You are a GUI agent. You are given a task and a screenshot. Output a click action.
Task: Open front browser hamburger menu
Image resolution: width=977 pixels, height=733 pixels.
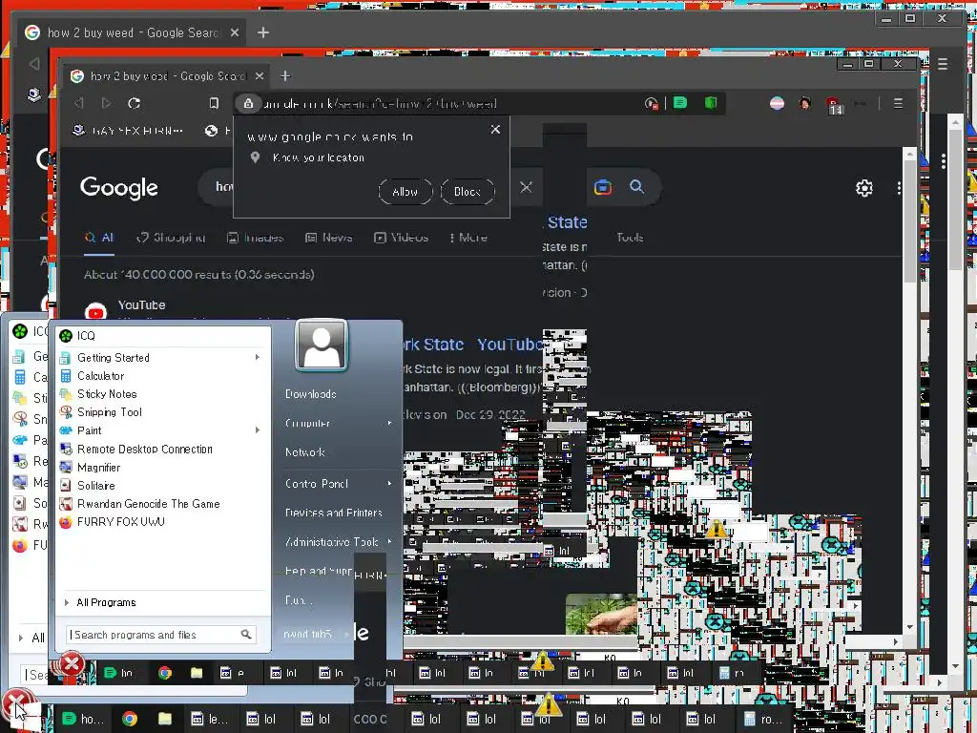[x=898, y=103]
